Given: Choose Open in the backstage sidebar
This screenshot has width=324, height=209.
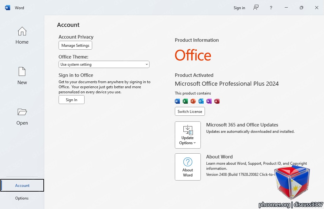Looking at the screenshot, I should pyautogui.click(x=22, y=117).
